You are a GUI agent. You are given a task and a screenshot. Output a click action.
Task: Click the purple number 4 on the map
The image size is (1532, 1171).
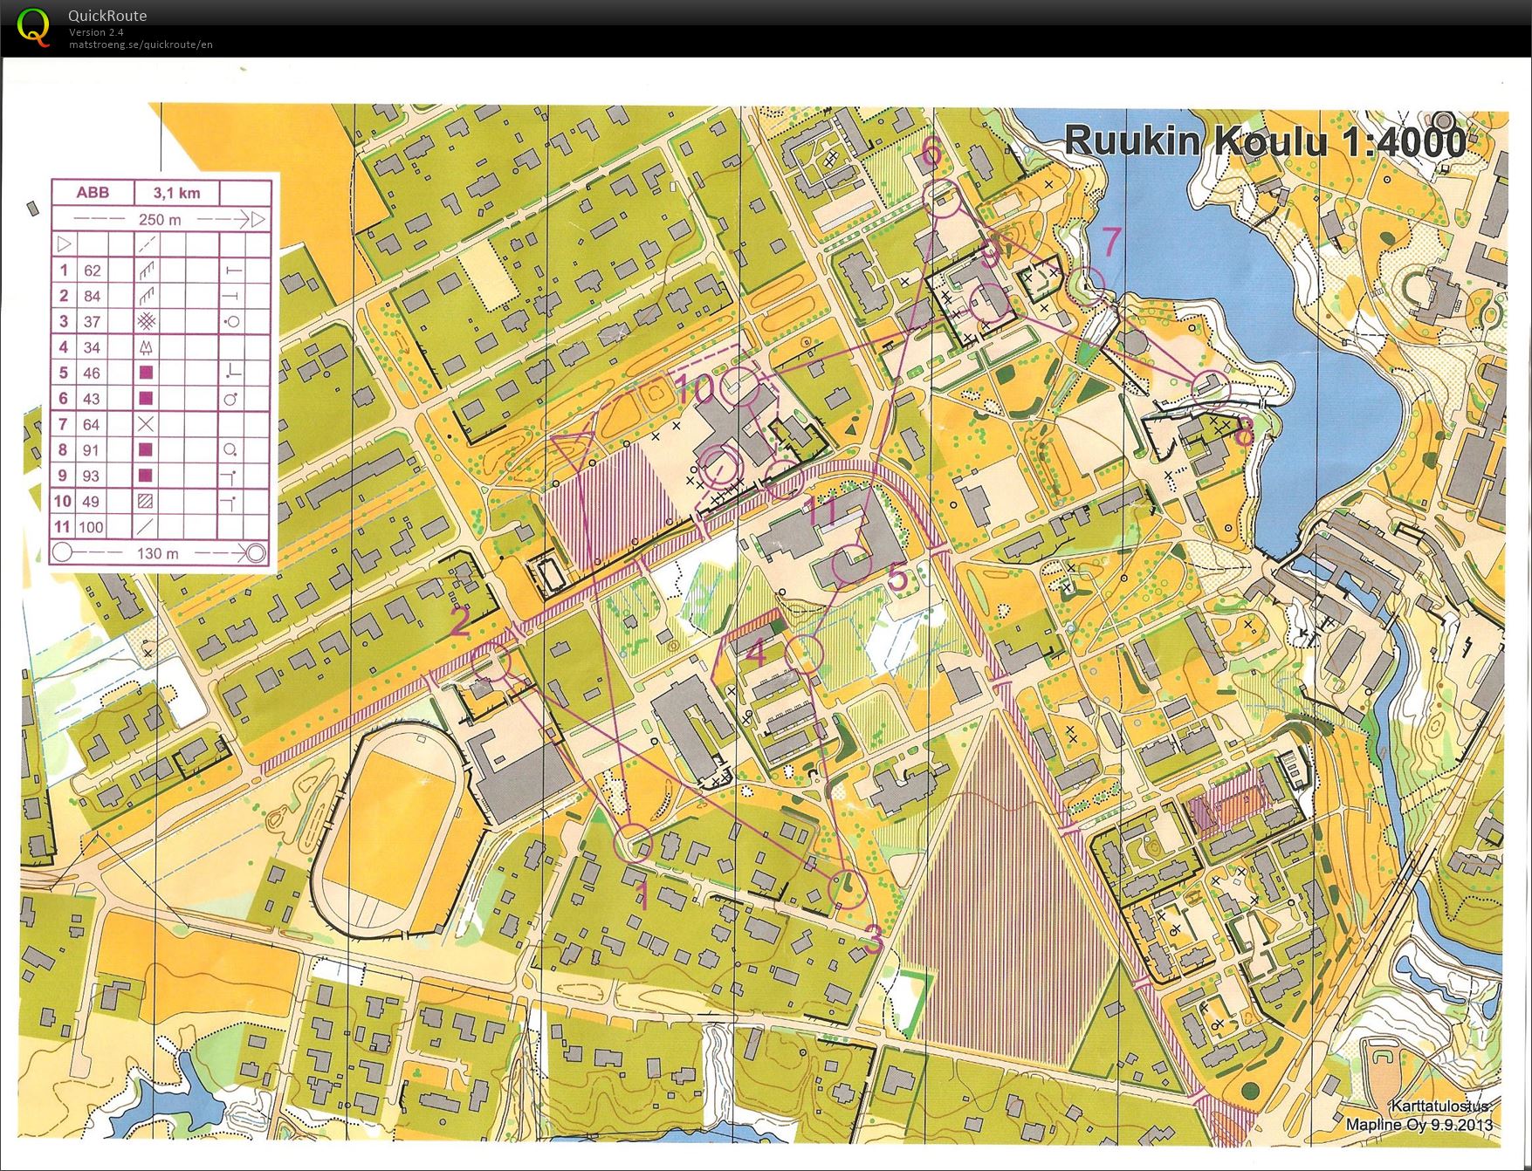coord(756,652)
